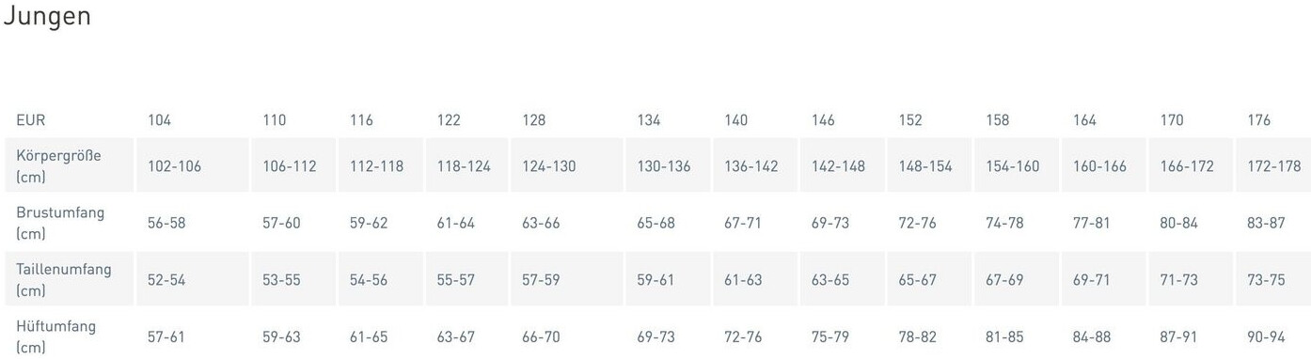Viewport: 1311px width, 359px height.
Task: Select EUR size 104 column header
Action: pos(160,120)
